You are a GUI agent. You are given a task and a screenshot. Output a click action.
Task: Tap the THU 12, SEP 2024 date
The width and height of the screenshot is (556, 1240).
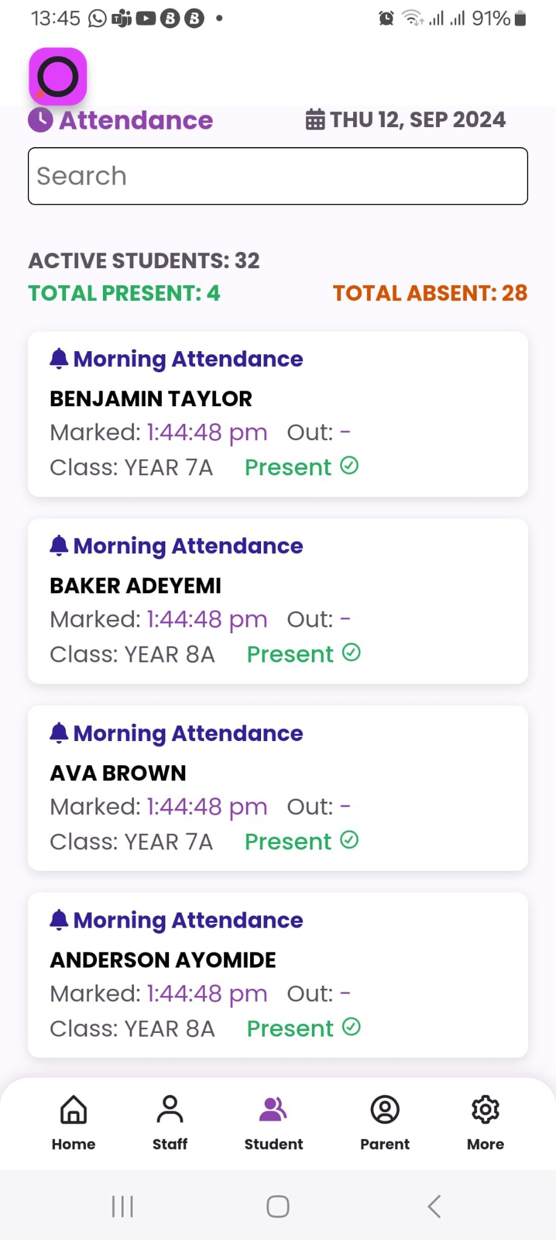point(417,119)
